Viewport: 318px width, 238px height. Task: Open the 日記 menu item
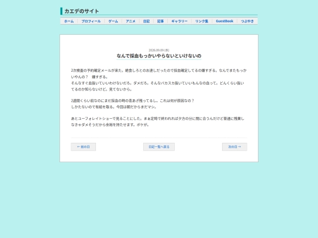click(x=147, y=21)
